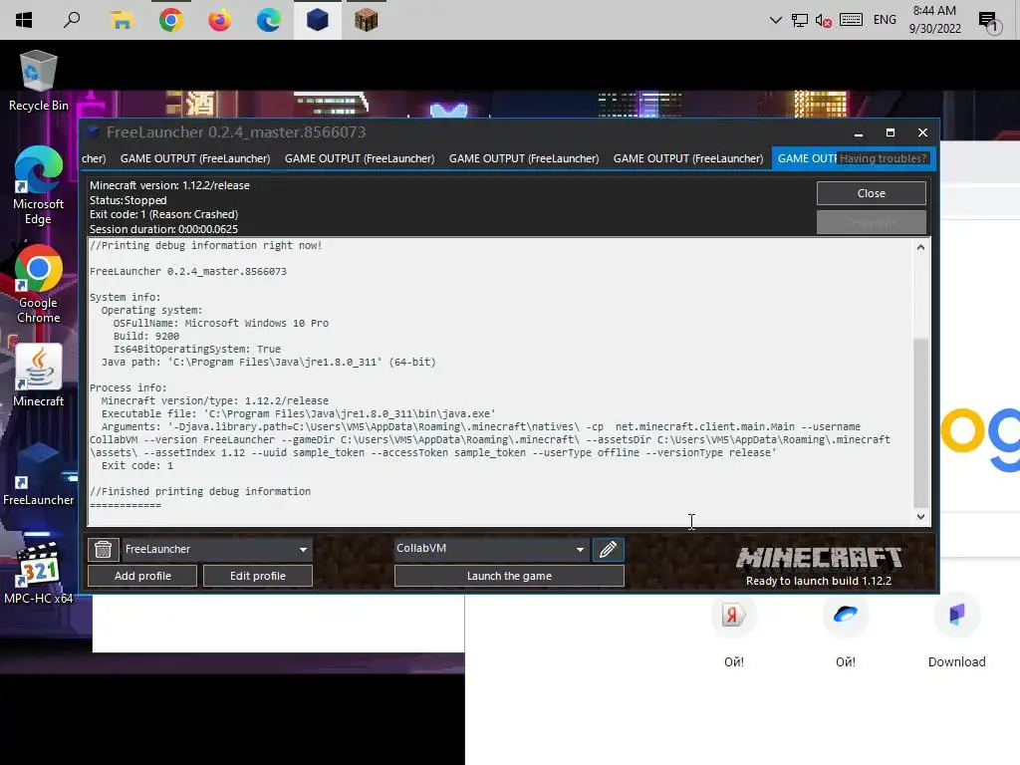Switch to the first full GAME OUTPUT tab
The image size is (1020, 765).
(x=195, y=158)
